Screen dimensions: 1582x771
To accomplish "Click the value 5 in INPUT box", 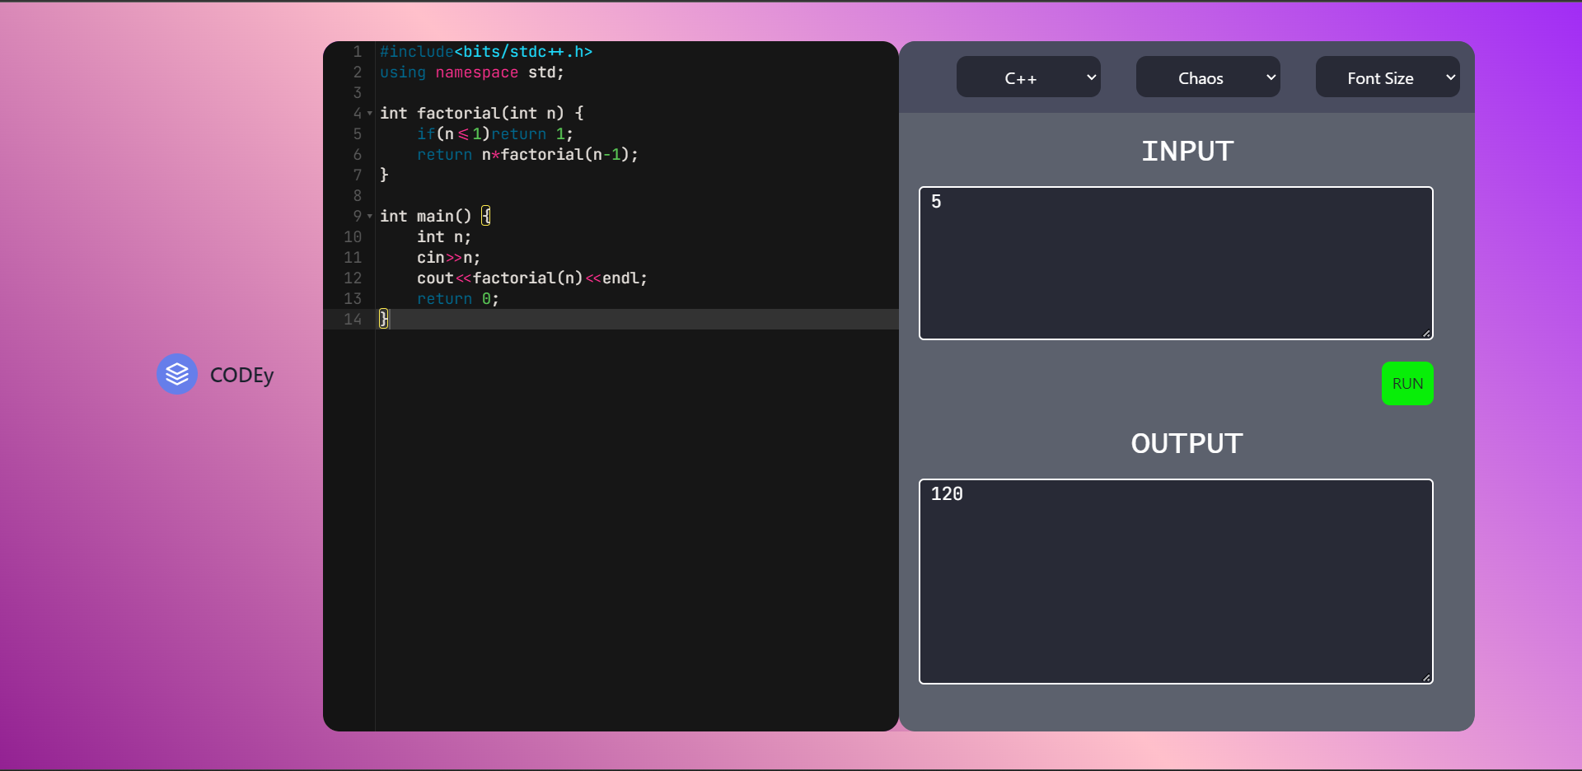I will click(x=936, y=202).
